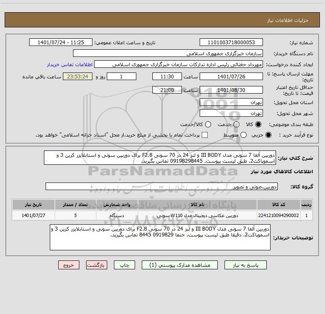Screen dimensions: 325x314
Task: Click the remaining days field showing 1
Action: click(122, 76)
